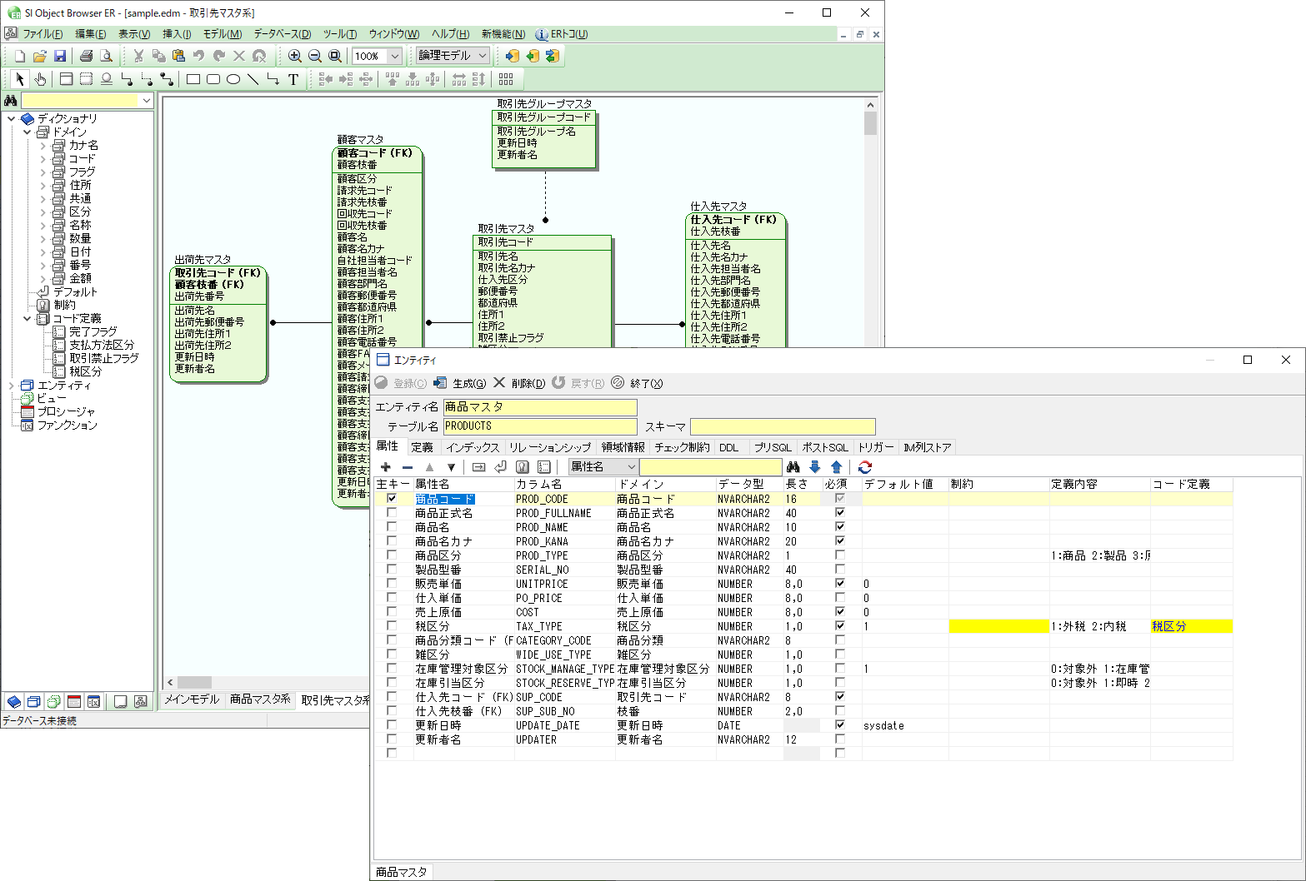This screenshot has width=1306, height=881.
Task: Select the Text tool in the drawing toolbar
Action: (x=293, y=78)
